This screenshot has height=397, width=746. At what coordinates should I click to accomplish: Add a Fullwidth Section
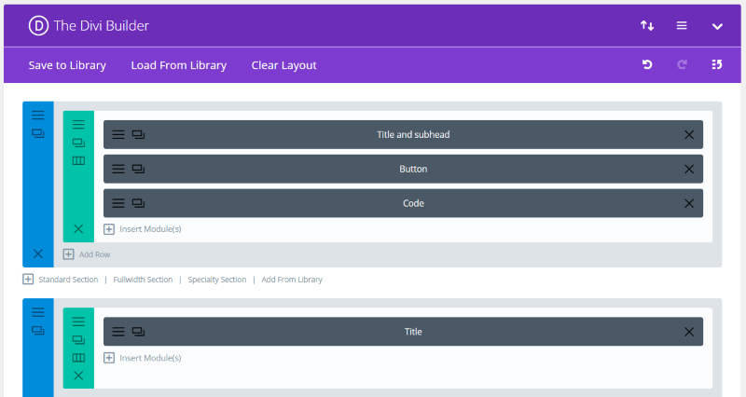point(143,280)
